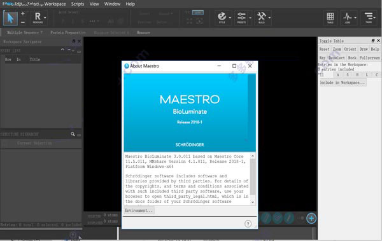This screenshot has height=241, width=382.
Task: Search the Structure Hierarchy magnifier icon
Action: [73, 134]
